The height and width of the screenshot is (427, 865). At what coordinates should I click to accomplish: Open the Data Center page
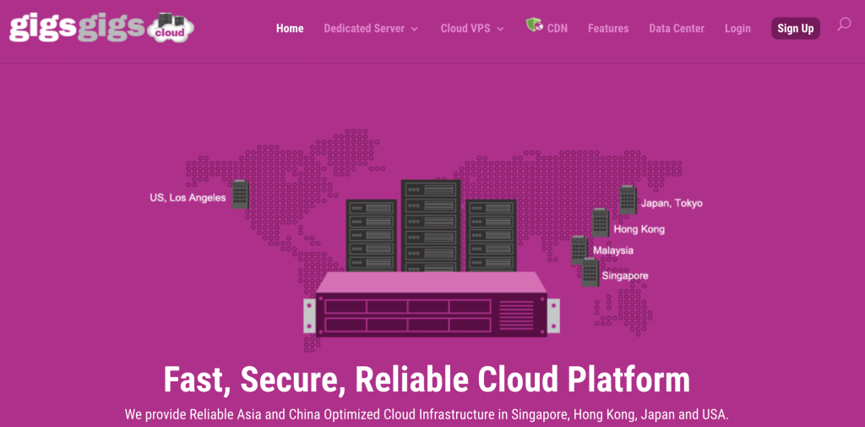tap(677, 29)
